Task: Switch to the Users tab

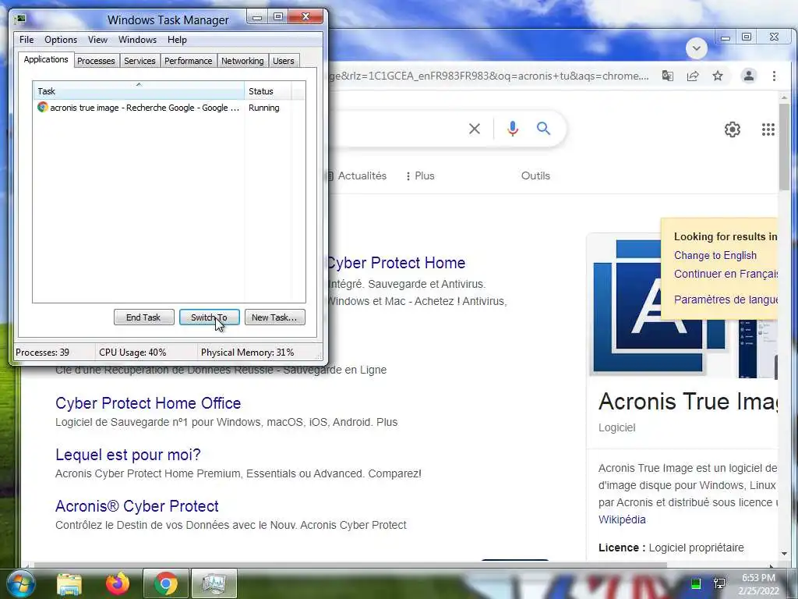Action: point(284,61)
